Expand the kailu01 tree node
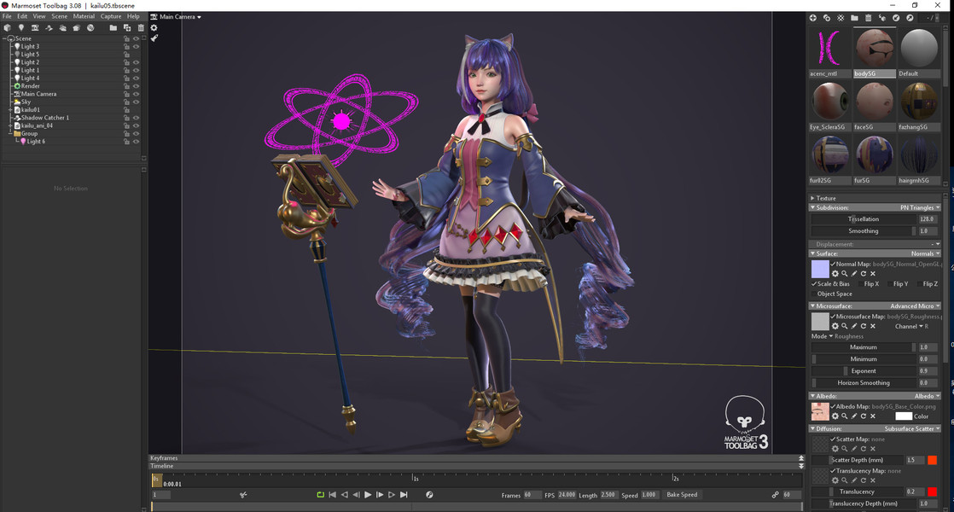This screenshot has height=512, width=954. click(x=10, y=110)
